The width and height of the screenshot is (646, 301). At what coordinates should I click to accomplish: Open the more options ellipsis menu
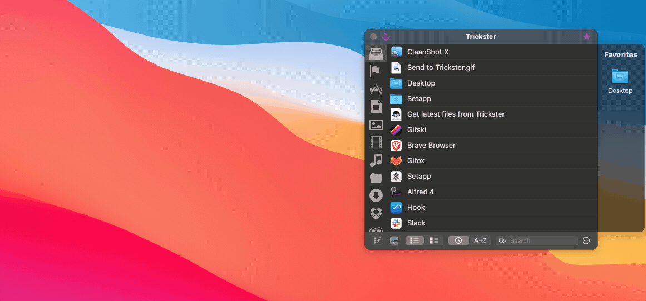click(586, 240)
